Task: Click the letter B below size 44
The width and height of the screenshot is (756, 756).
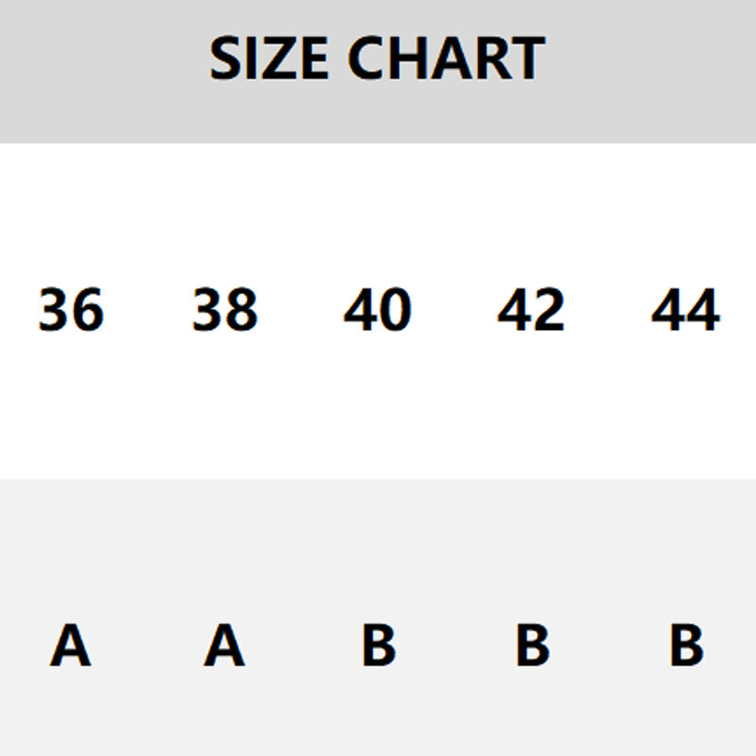Action: (x=686, y=645)
